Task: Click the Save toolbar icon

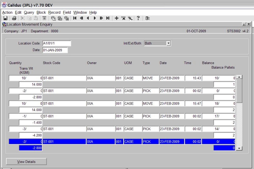Action: [x=5, y=18]
